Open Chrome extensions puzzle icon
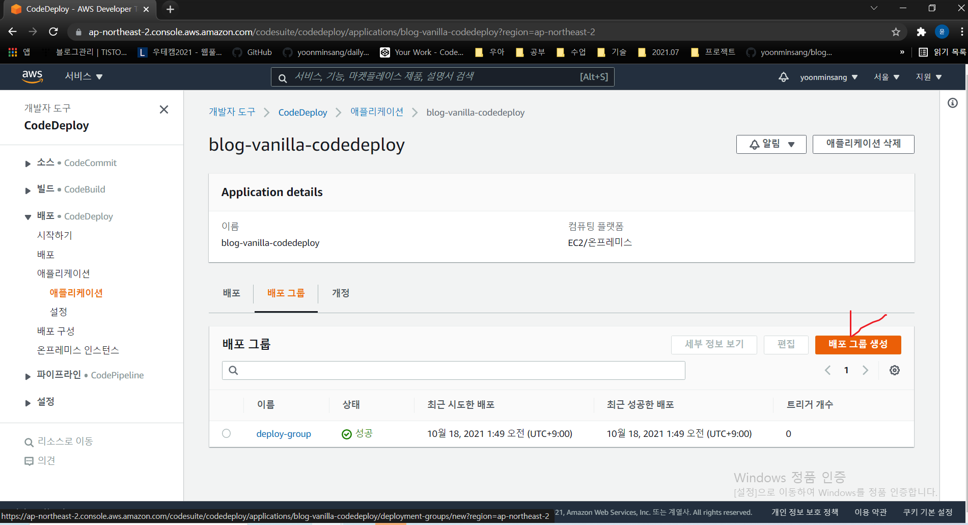 click(921, 32)
